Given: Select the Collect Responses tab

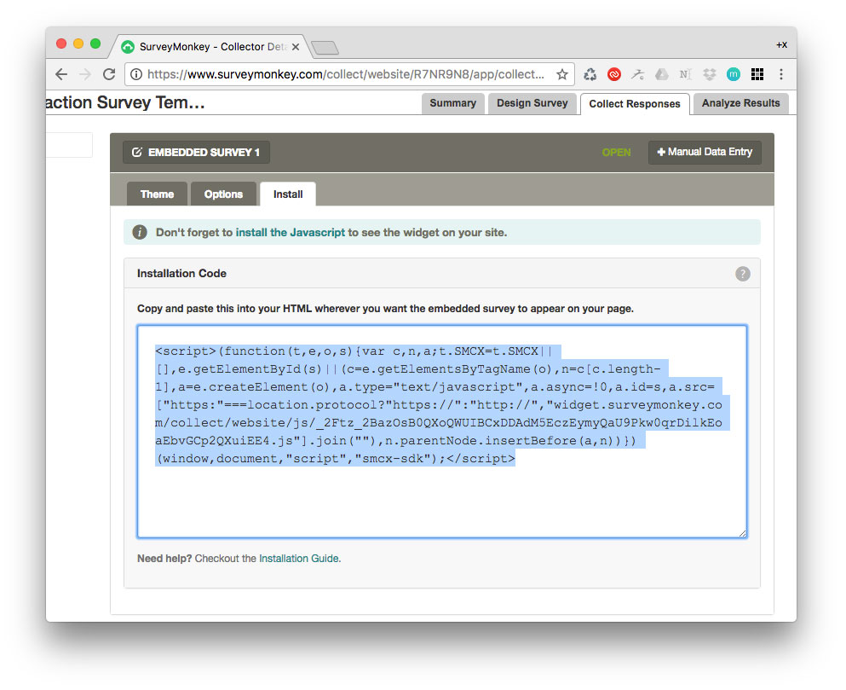Looking at the screenshot, I should (635, 104).
